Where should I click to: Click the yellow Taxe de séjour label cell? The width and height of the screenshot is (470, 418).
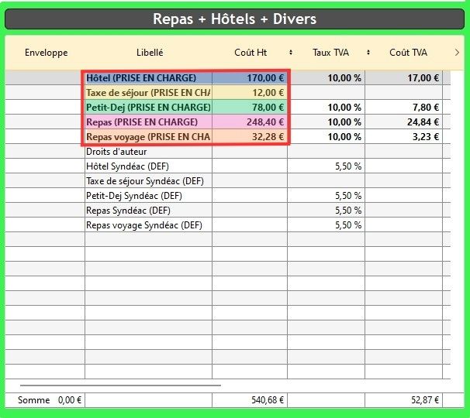tap(147, 93)
